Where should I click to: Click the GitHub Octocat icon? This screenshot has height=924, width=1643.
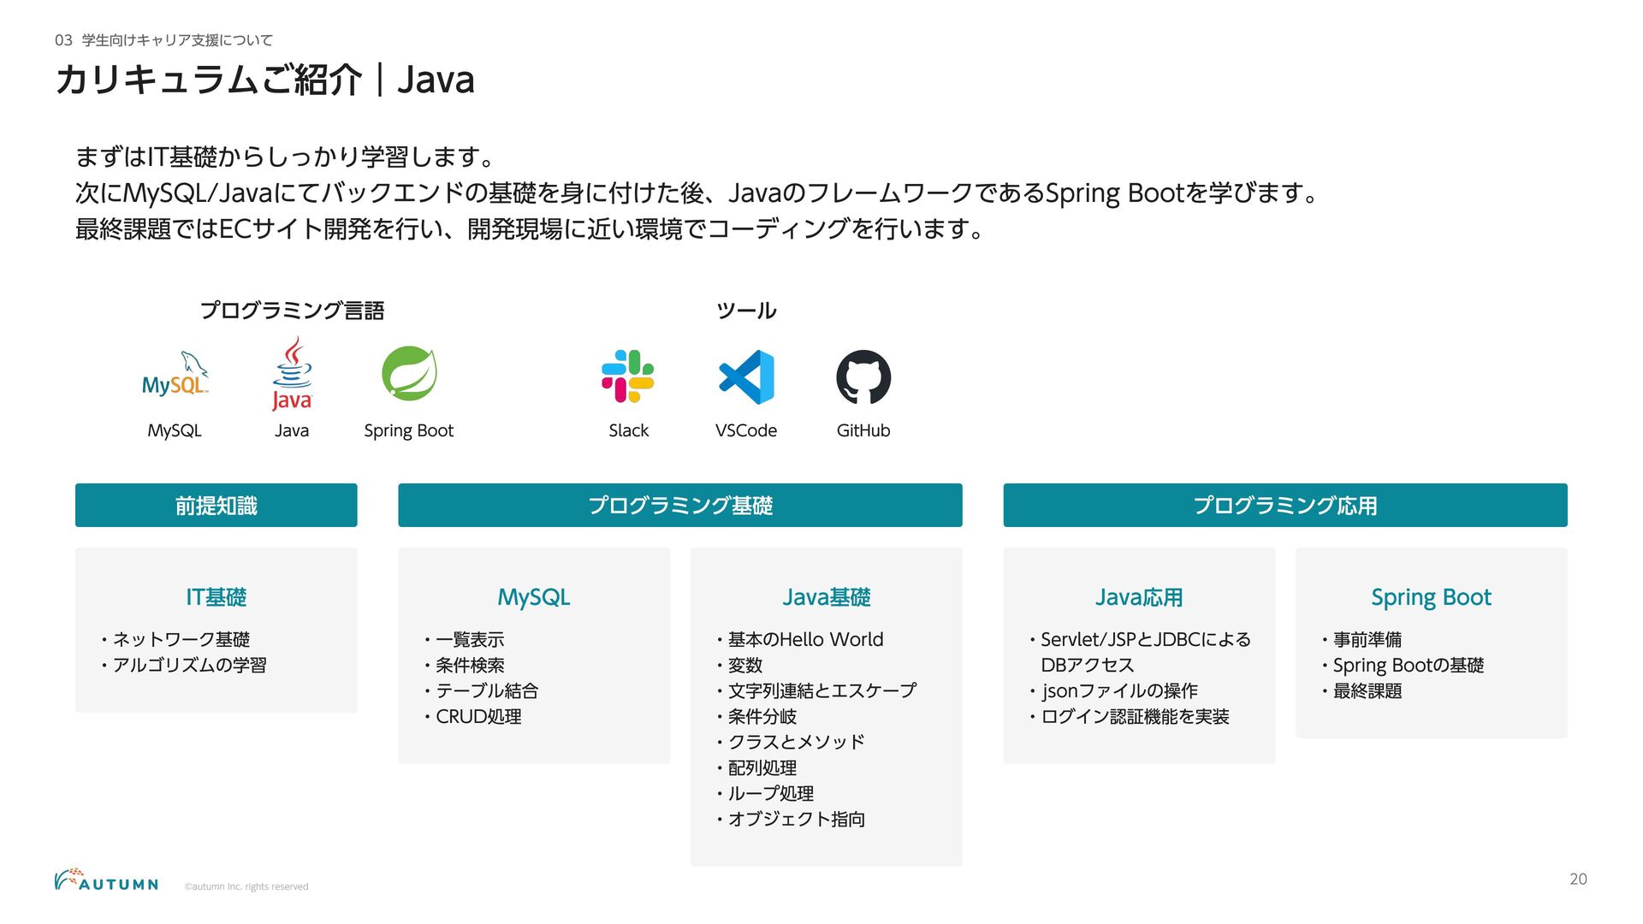tap(863, 376)
